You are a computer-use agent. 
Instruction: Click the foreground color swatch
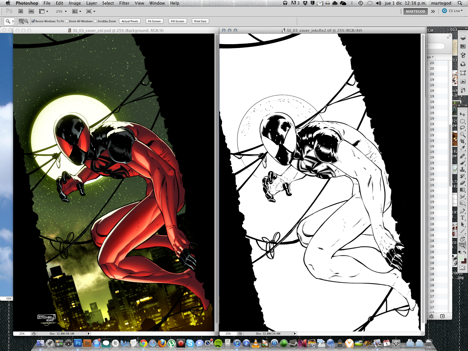[461, 258]
